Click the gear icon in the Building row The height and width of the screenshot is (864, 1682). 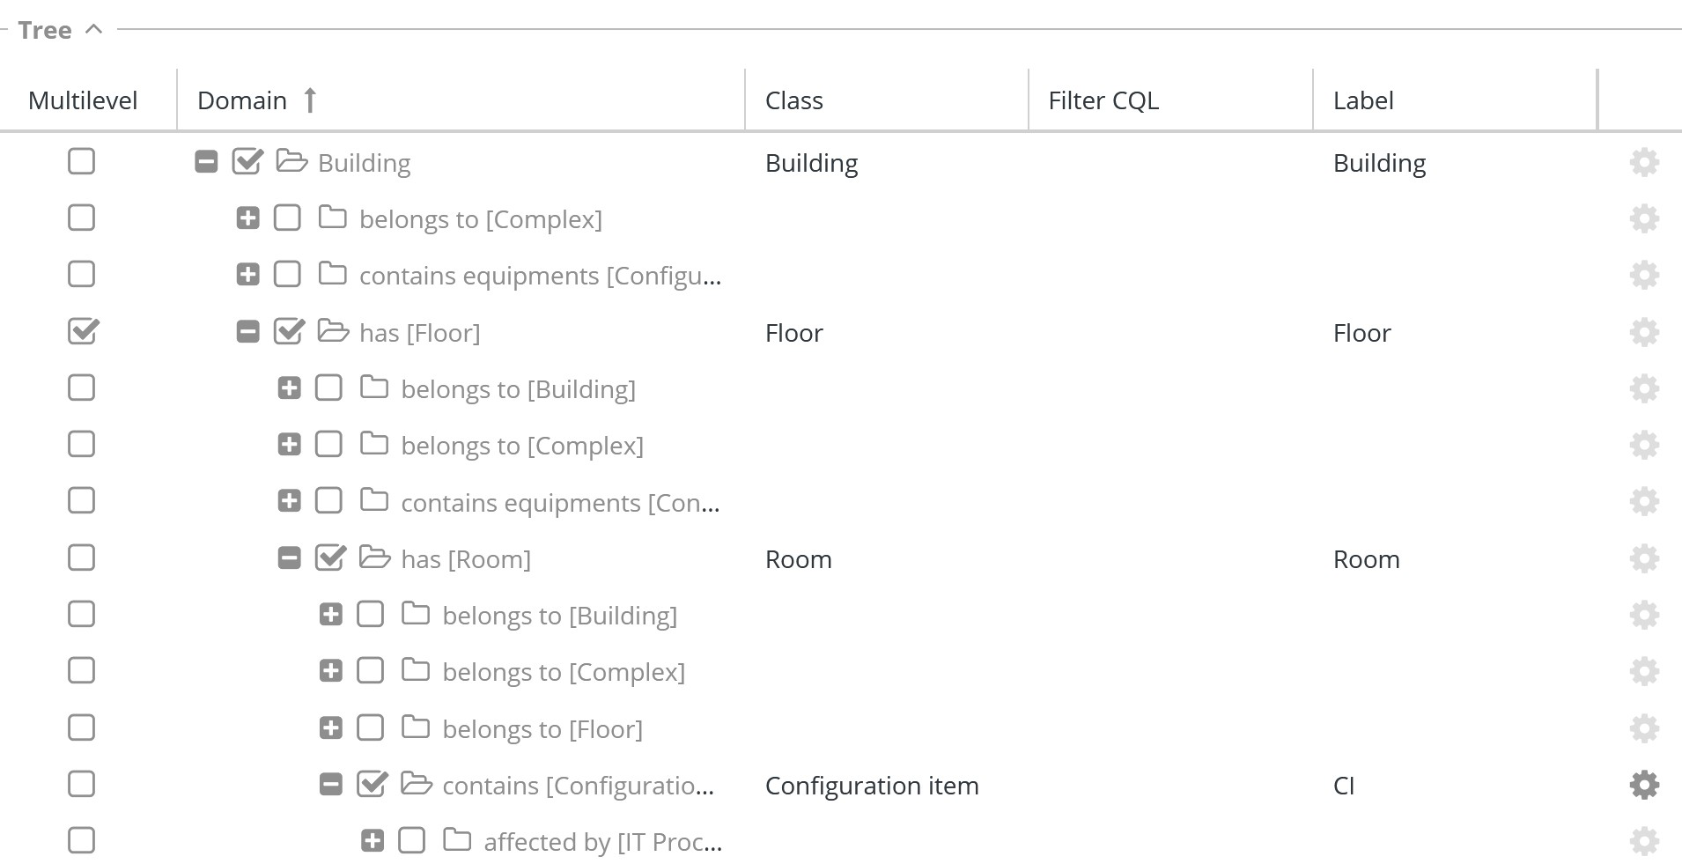[x=1643, y=163]
